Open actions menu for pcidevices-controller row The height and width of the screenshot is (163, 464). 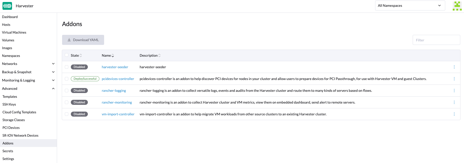point(454,79)
